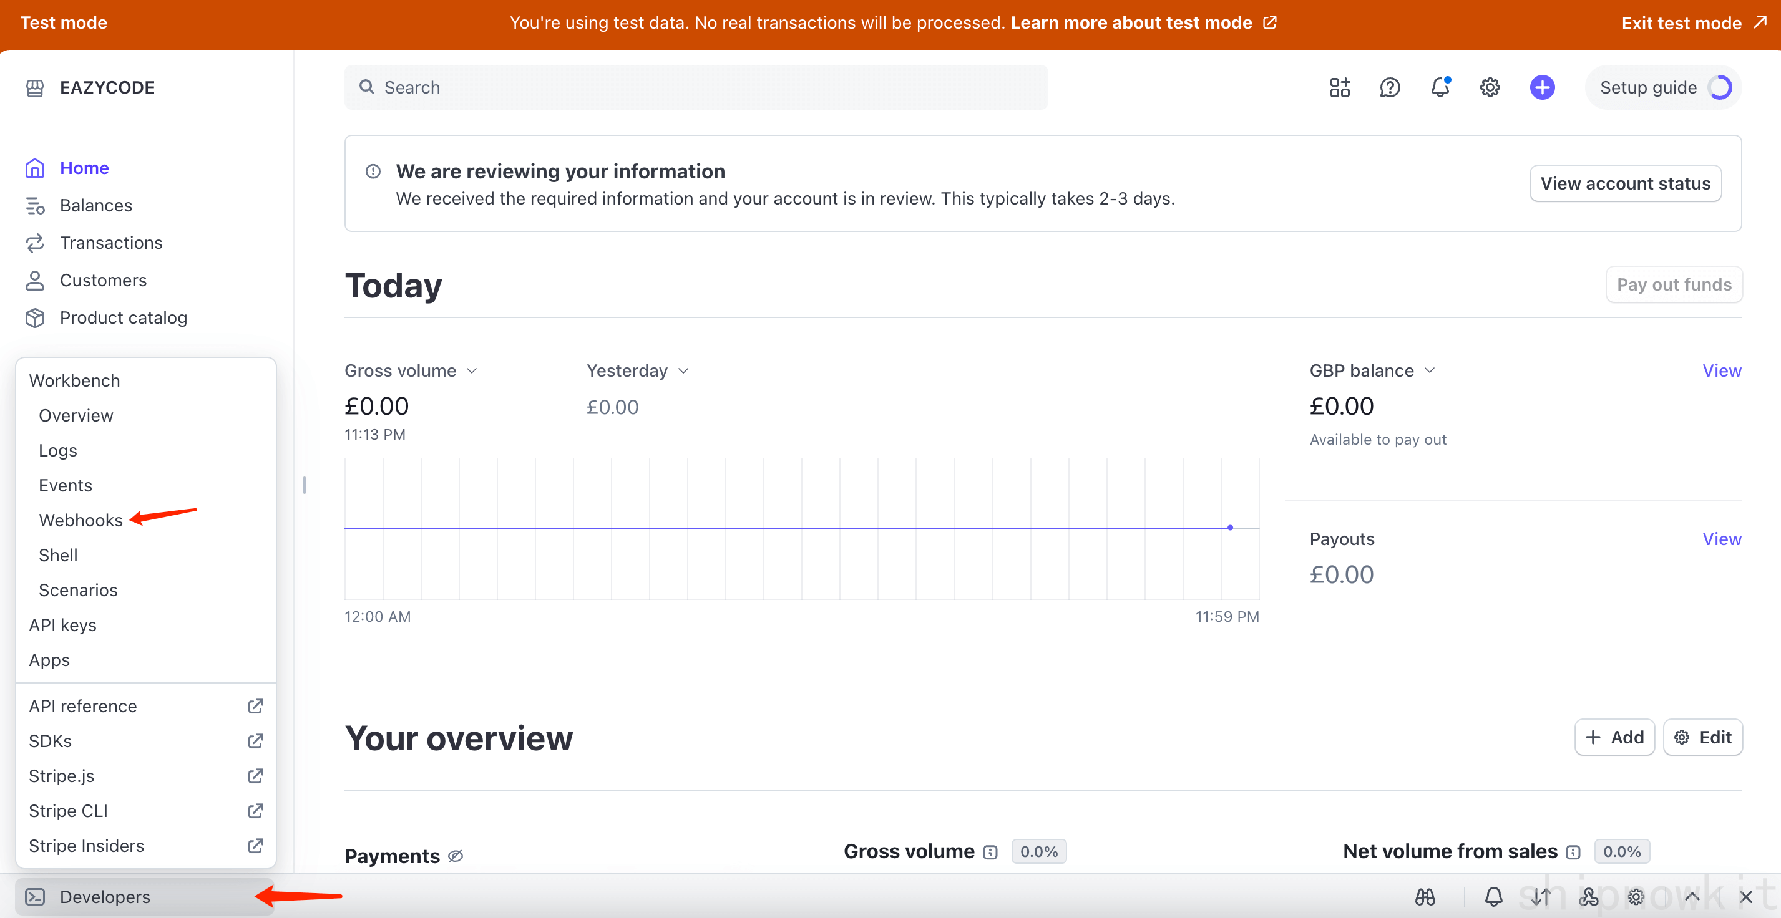
Task: Open notifications via the bell icon
Action: [x=1440, y=87]
